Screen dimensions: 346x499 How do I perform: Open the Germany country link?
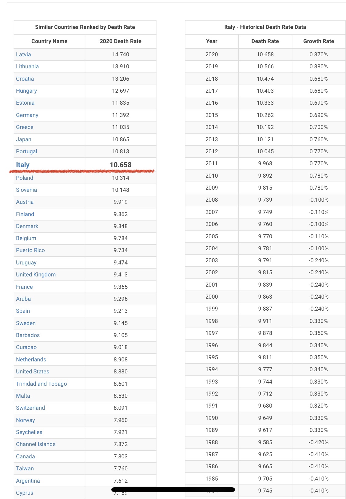pyautogui.click(x=27, y=115)
